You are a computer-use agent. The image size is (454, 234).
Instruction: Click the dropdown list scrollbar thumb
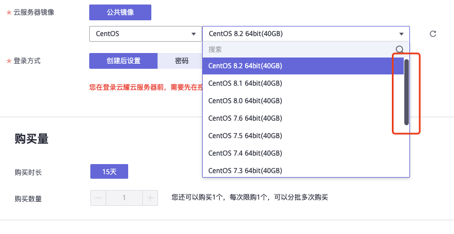coord(406,91)
